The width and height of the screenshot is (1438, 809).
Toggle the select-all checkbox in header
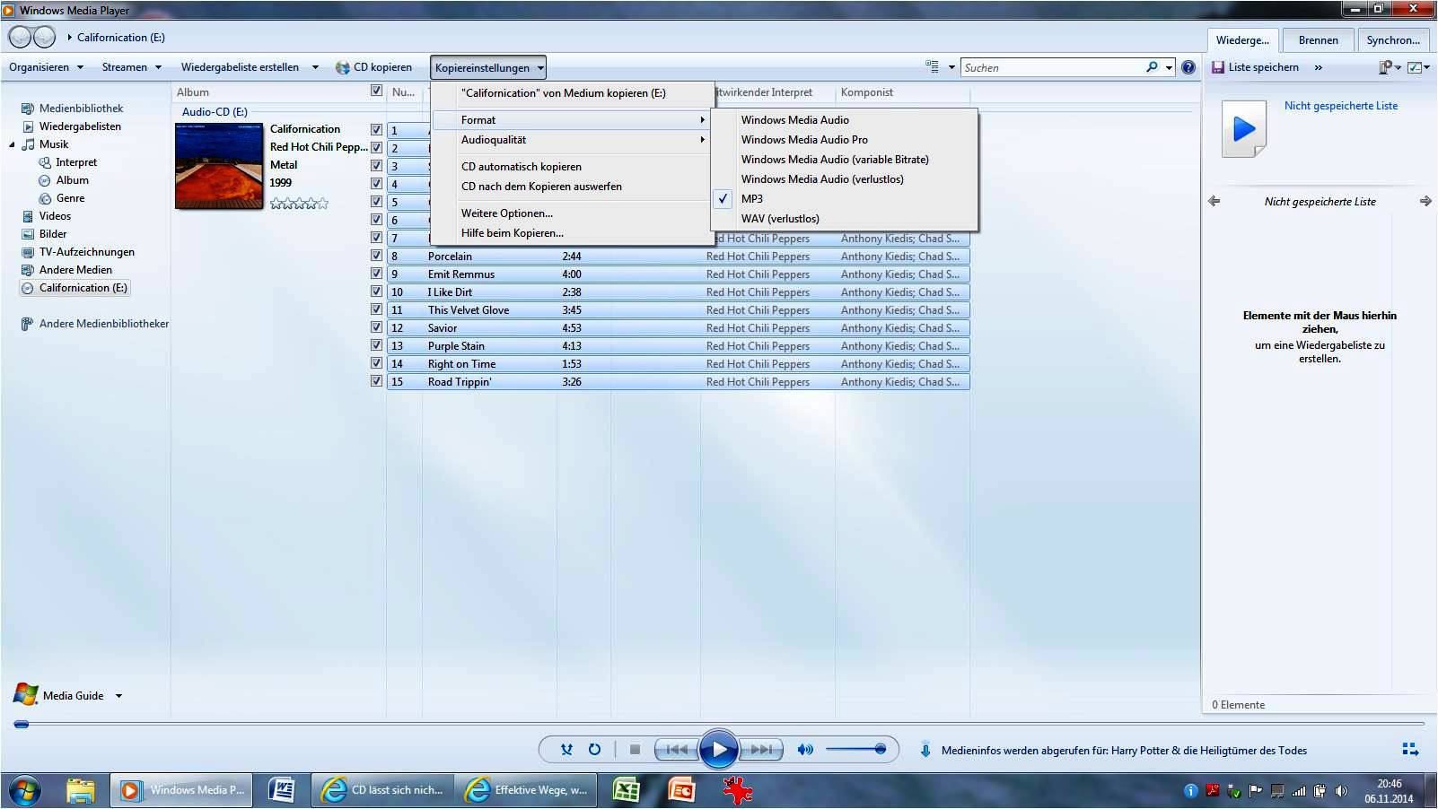[x=376, y=91]
